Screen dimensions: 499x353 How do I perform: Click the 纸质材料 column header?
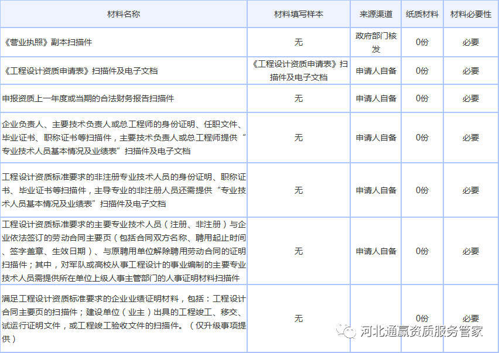(422, 14)
